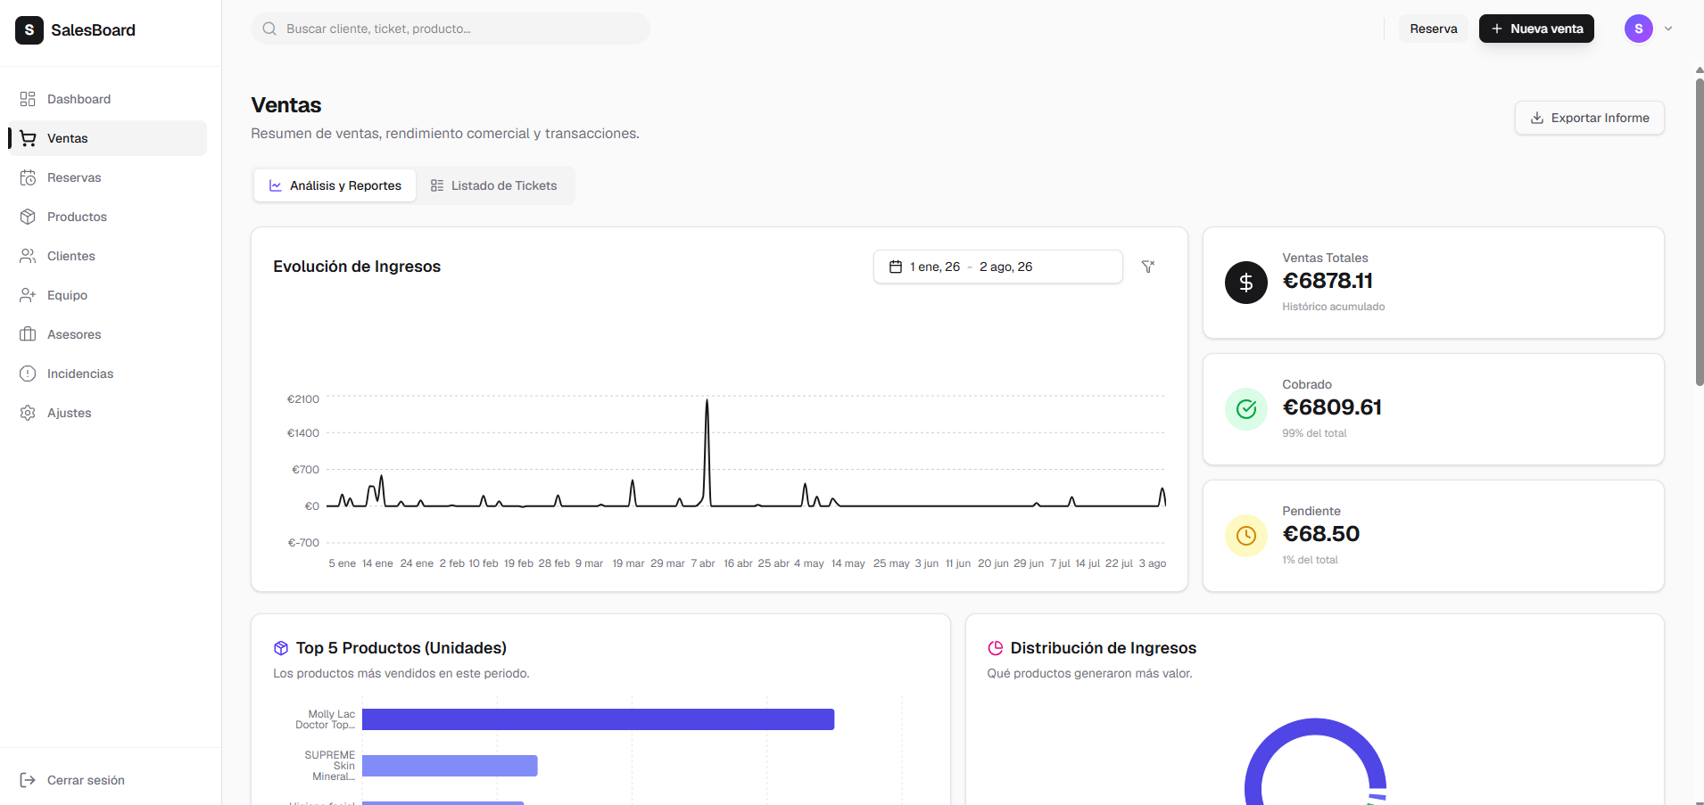The image size is (1704, 805).
Task: Click the SalesBoard logo icon
Action: click(29, 30)
